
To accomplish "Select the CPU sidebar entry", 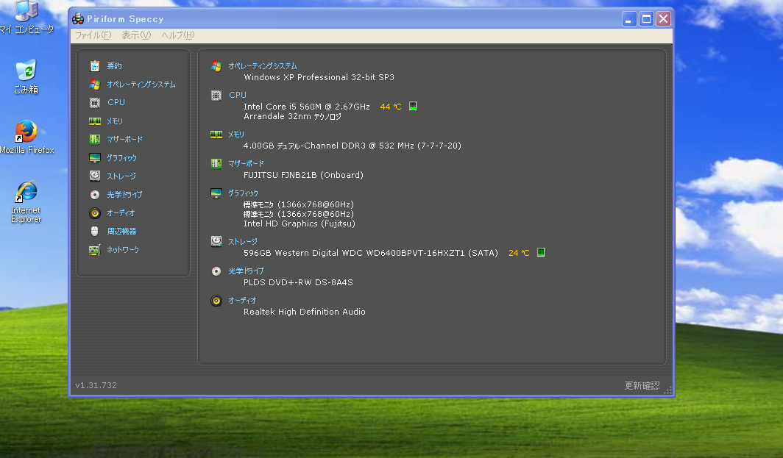I will (116, 102).
